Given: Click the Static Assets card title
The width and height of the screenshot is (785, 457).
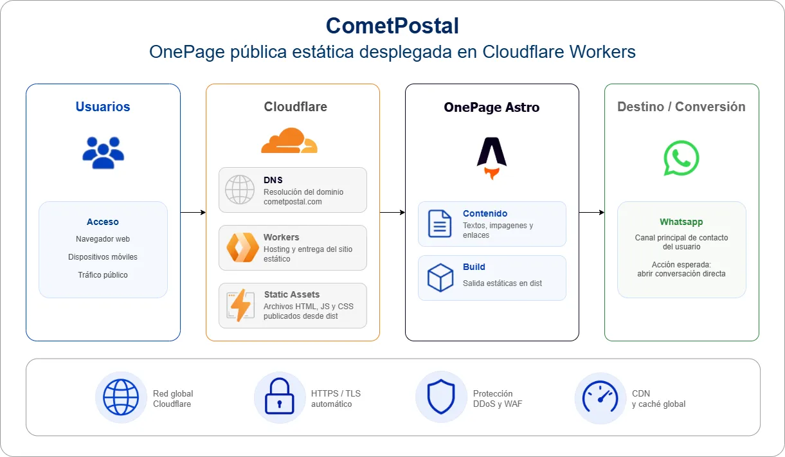Looking at the screenshot, I should click(x=291, y=294).
